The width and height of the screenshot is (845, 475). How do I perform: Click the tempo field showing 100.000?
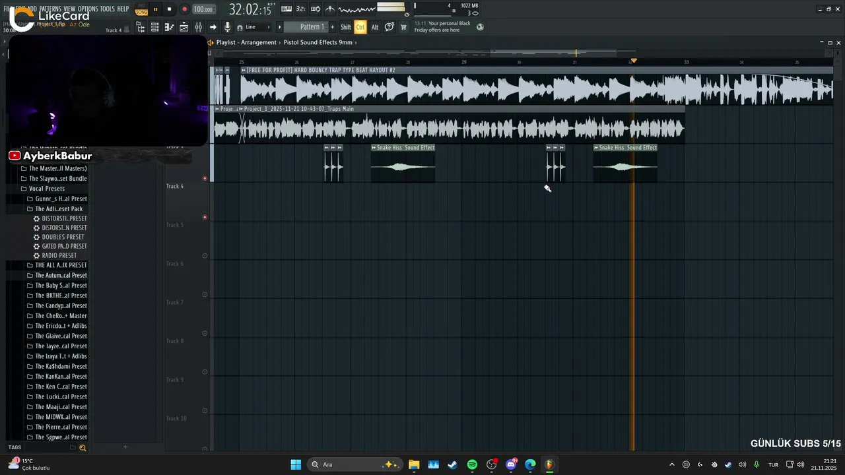tap(204, 9)
